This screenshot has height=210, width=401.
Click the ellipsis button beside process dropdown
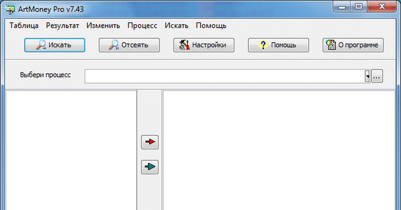tap(377, 77)
